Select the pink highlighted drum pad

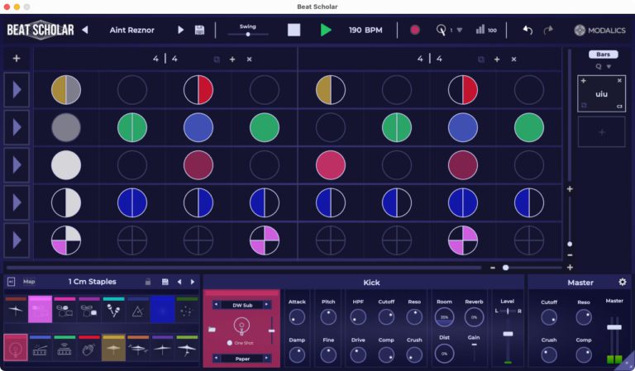[40, 309]
